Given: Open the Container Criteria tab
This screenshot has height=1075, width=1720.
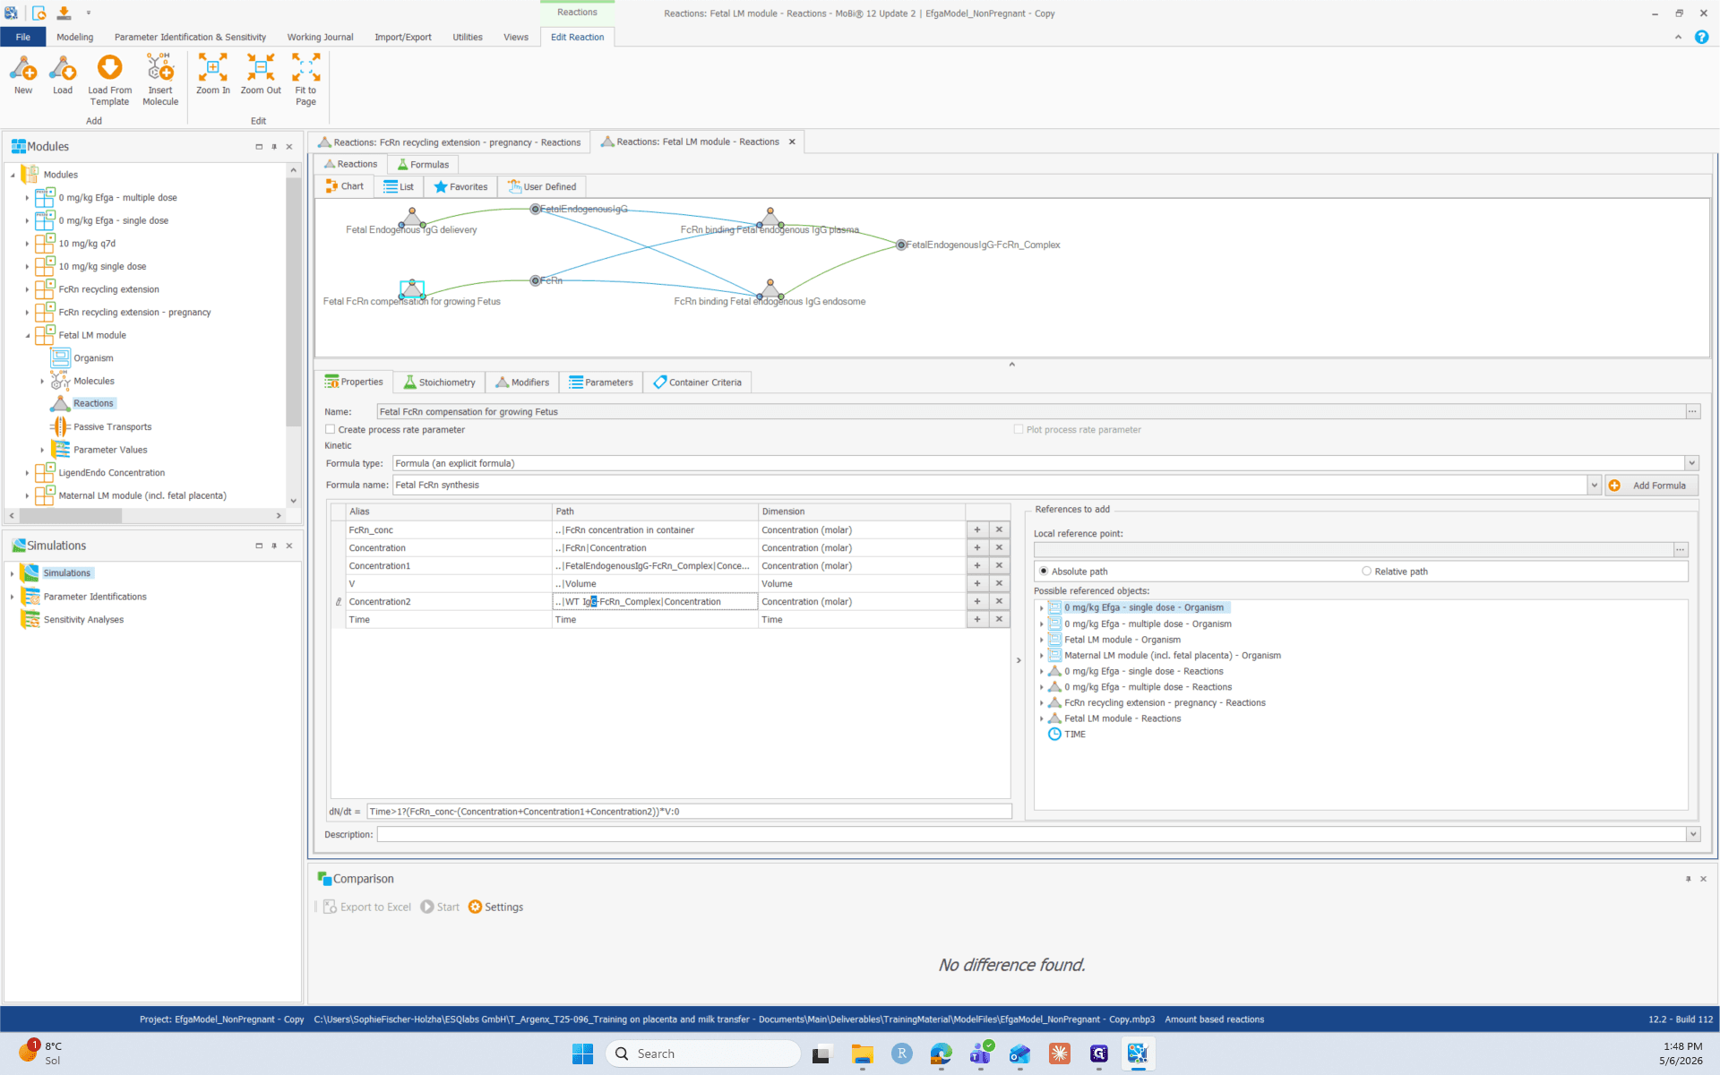Looking at the screenshot, I should (x=697, y=382).
